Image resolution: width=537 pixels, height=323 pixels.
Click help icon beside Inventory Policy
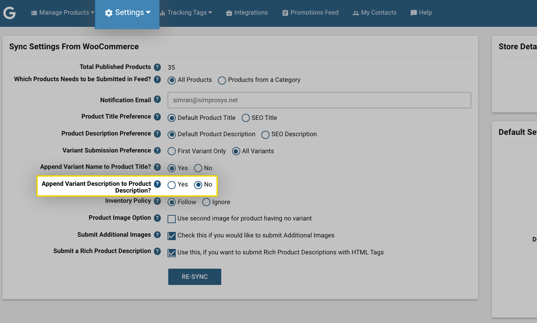tap(157, 201)
